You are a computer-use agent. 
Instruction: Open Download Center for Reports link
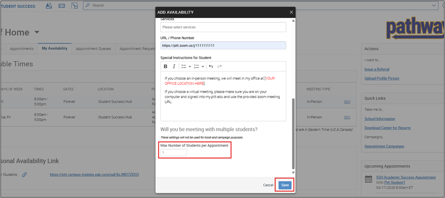(387, 128)
